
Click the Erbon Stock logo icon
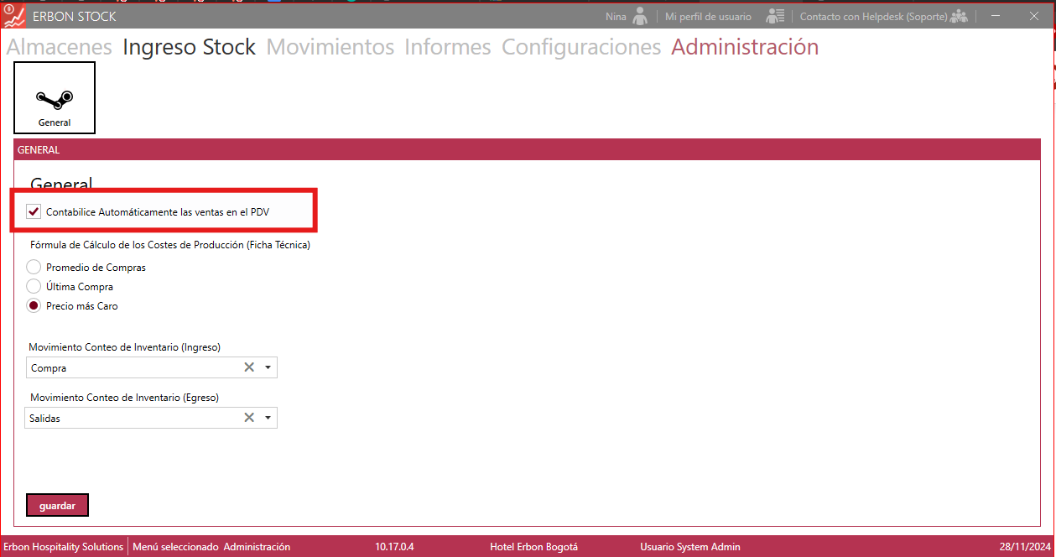(x=14, y=16)
